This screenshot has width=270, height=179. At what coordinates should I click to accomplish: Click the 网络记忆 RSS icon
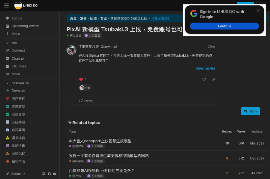point(7,154)
